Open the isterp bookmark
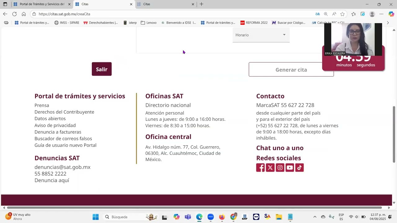Image resolution: width=397 pixels, height=223 pixels. click(x=130, y=23)
